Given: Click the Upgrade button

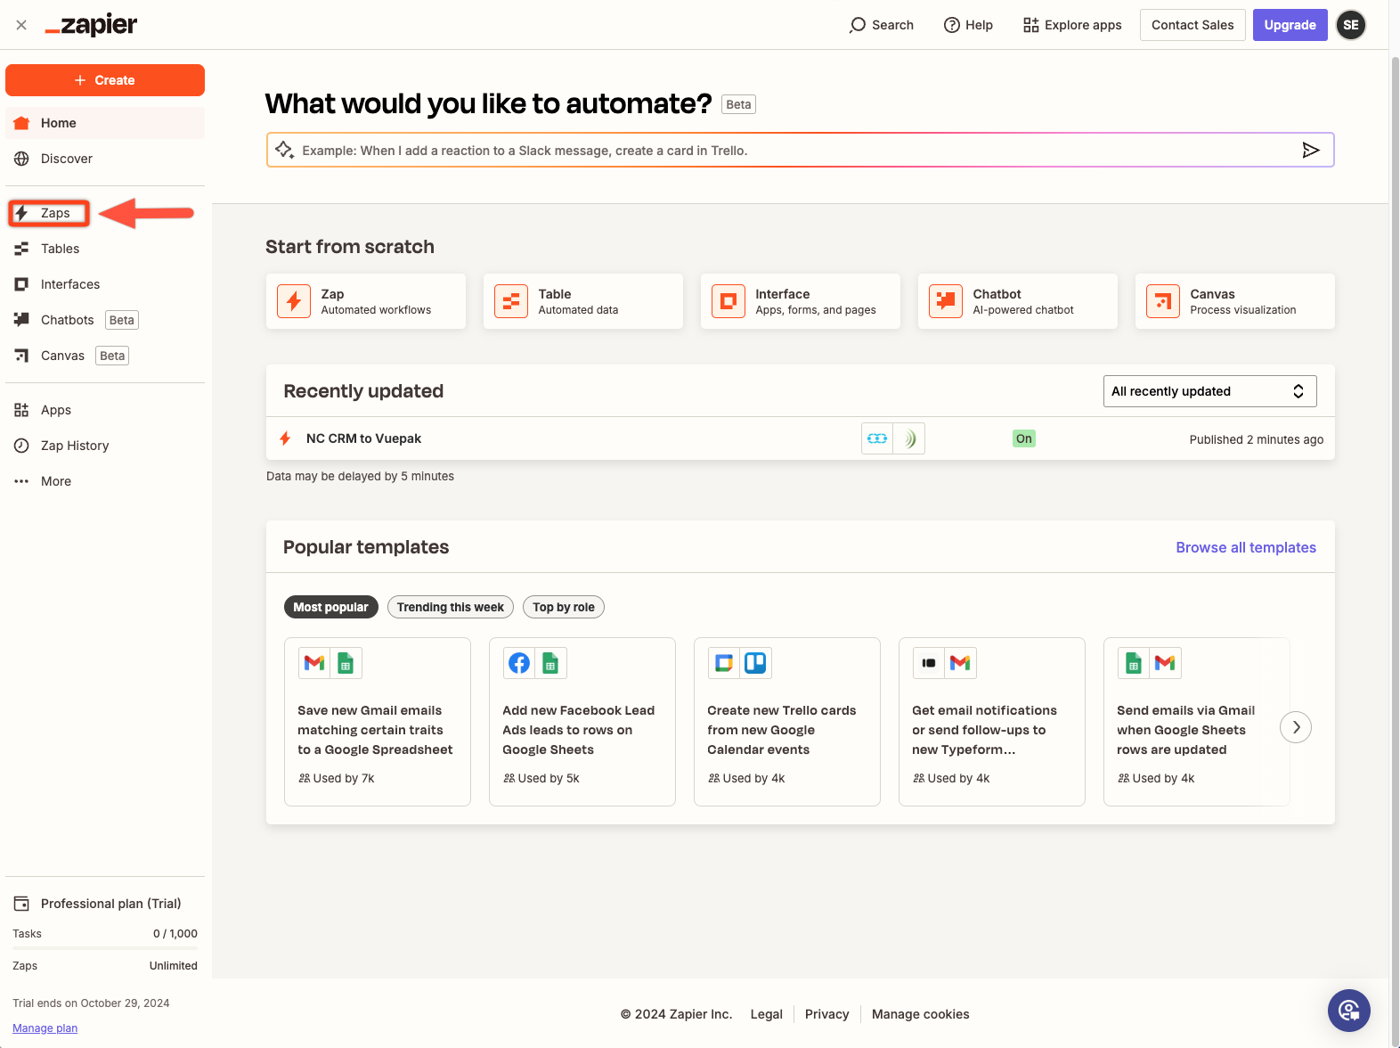Looking at the screenshot, I should point(1290,25).
